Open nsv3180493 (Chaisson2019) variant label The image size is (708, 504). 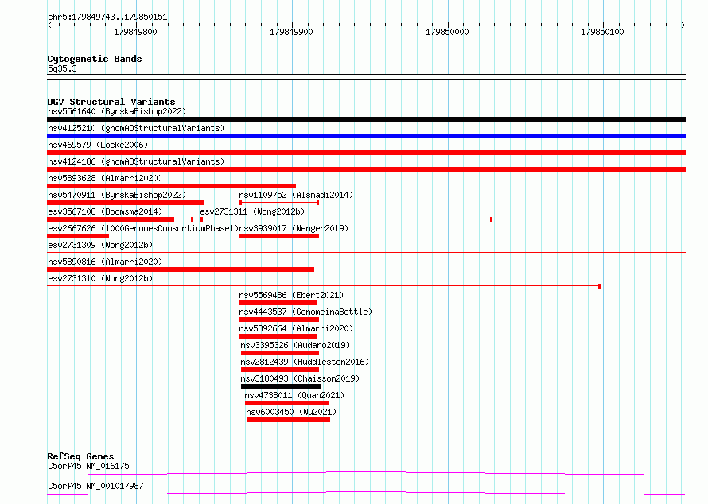click(x=300, y=378)
